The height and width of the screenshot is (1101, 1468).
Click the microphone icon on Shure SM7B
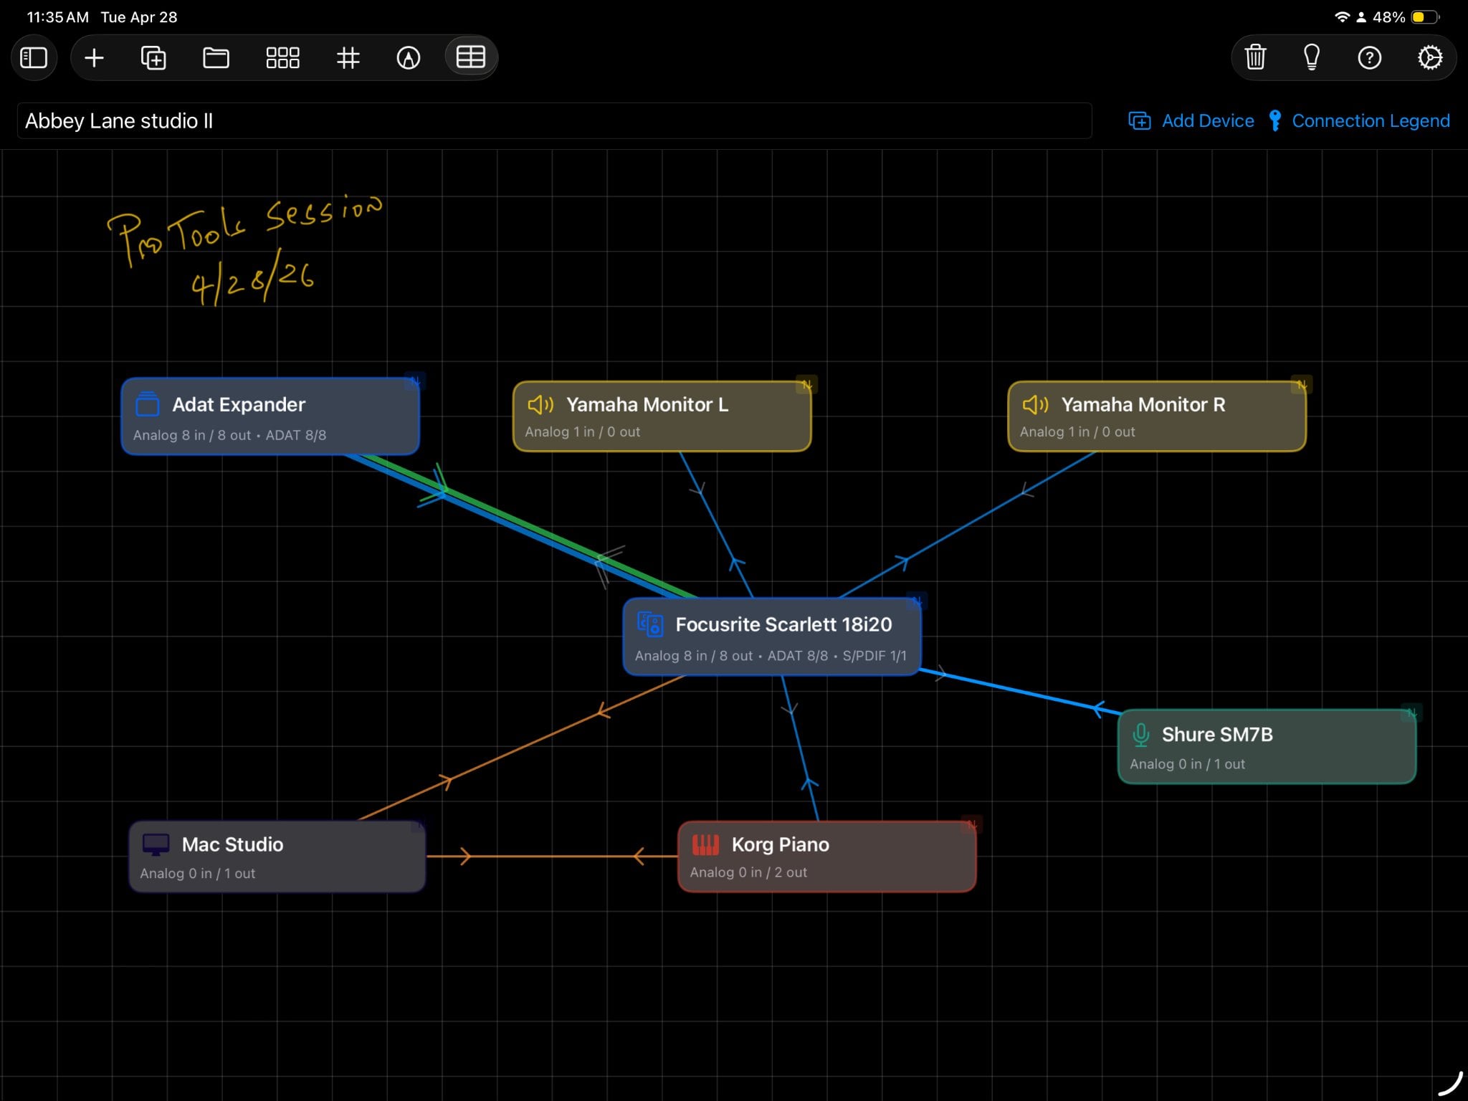(x=1140, y=735)
